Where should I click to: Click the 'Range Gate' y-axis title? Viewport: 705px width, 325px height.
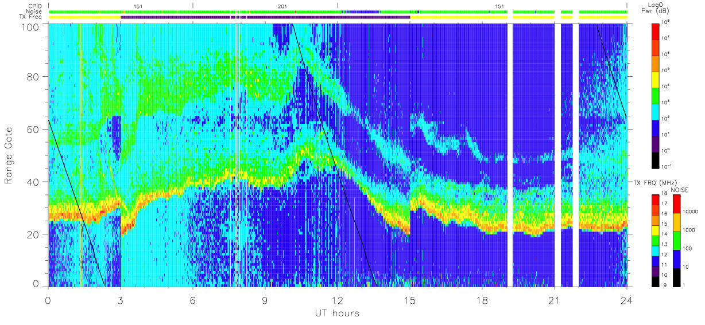click(x=9, y=155)
